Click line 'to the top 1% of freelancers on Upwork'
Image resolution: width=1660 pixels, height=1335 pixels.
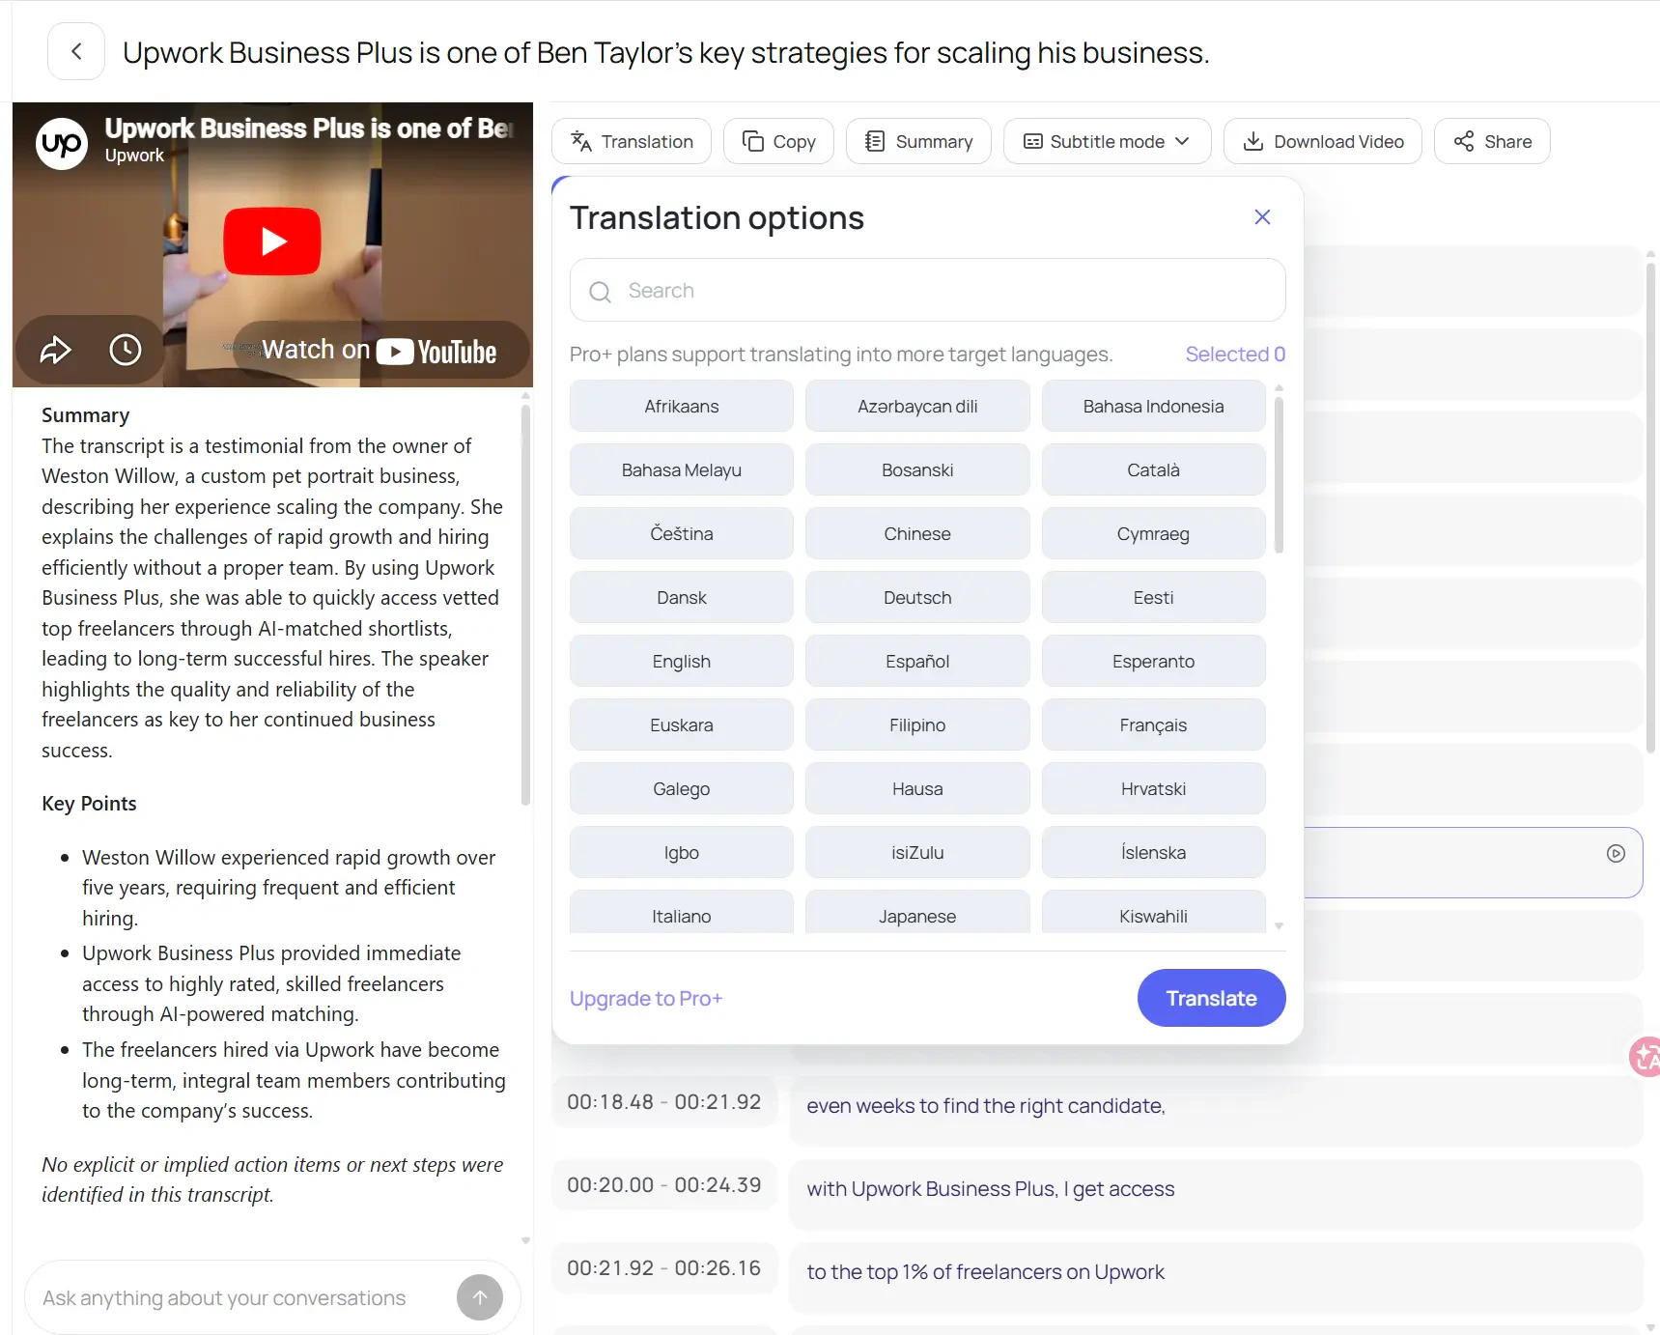click(986, 1272)
